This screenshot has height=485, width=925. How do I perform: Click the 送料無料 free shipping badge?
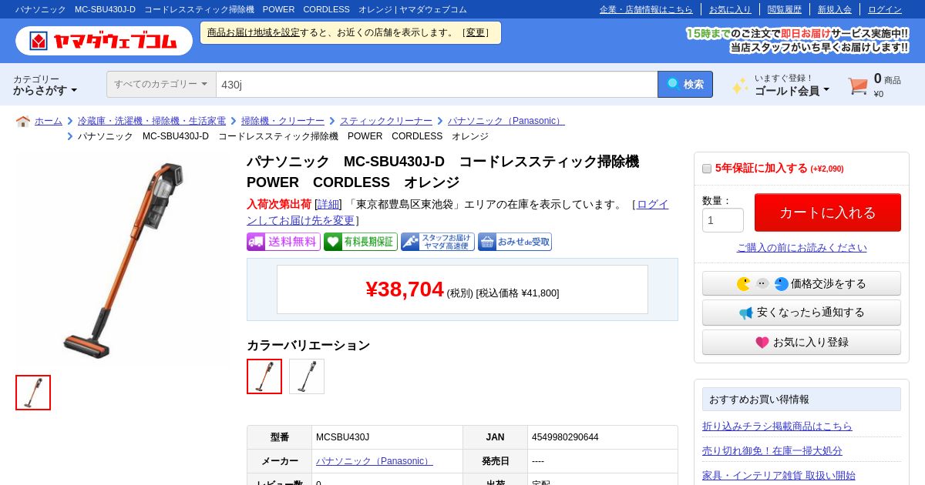(283, 242)
